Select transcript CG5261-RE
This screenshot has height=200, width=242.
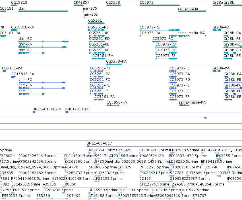click(97, 47)
